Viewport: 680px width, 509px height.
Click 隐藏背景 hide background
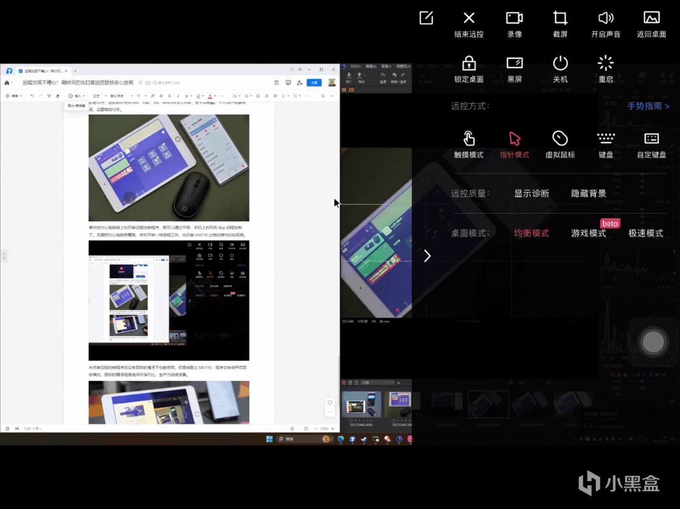pos(588,193)
